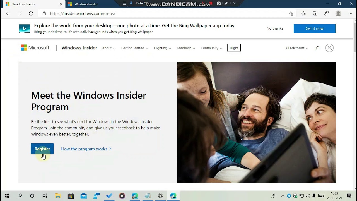Open Settings gear on the taskbar
The image size is (357, 201).
coord(160,196)
